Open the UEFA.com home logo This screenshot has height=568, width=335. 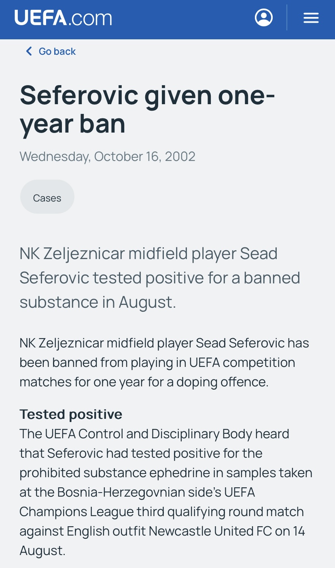(x=63, y=18)
